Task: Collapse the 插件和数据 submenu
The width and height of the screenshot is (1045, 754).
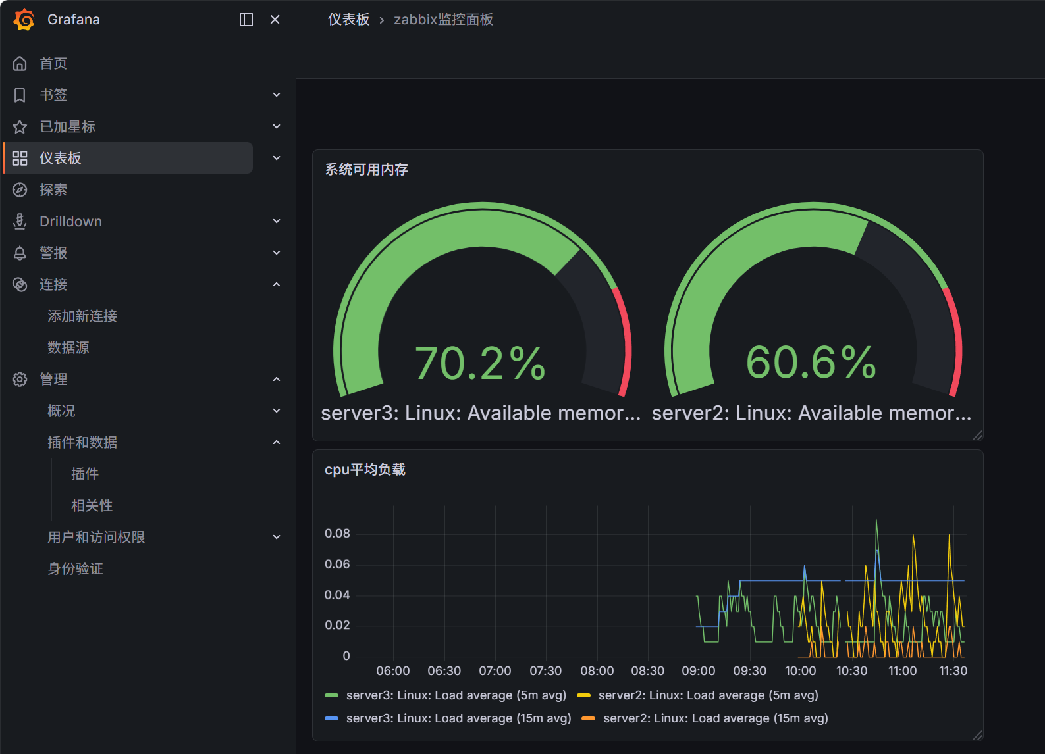Action: [x=277, y=442]
